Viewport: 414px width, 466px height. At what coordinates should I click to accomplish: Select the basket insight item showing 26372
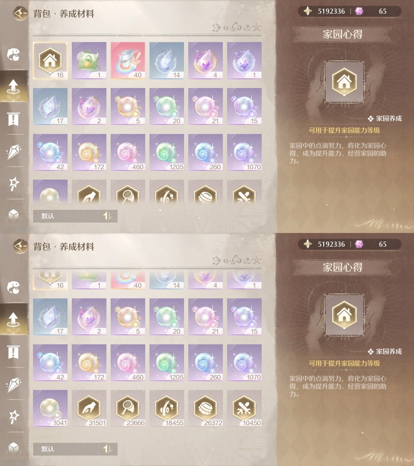[205, 408]
